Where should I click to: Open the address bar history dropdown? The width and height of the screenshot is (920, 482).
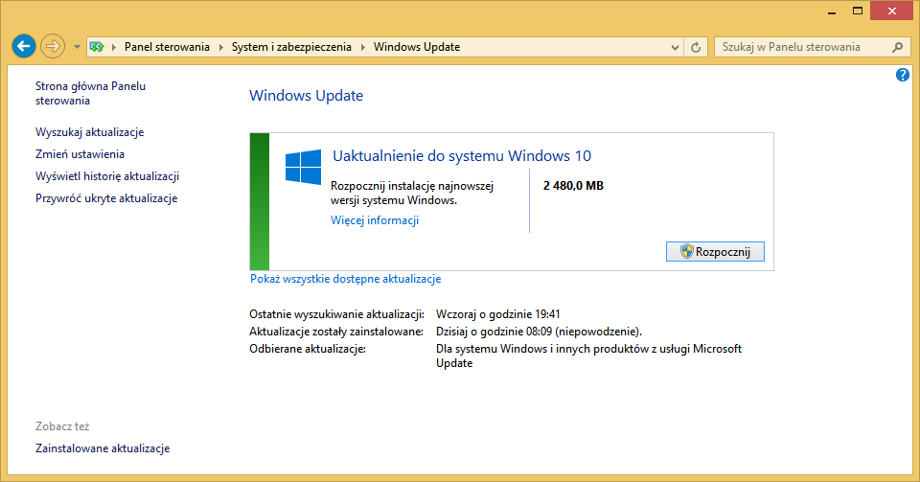pos(675,48)
